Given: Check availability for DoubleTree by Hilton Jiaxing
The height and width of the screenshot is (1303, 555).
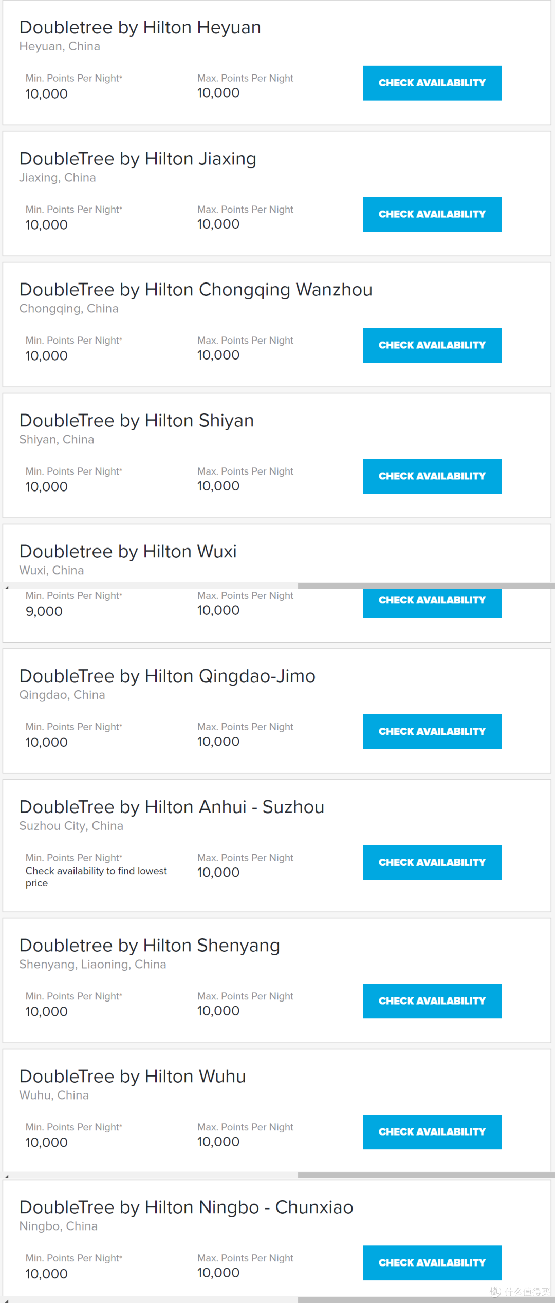Looking at the screenshot, I should [432, 214].
